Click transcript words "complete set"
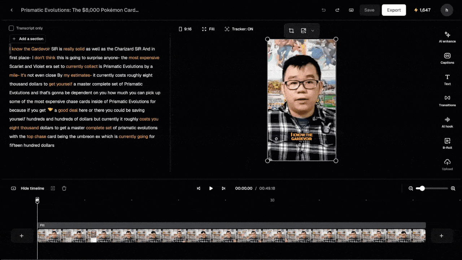Screen dimensions: 462x260 [x=99, y=127]
